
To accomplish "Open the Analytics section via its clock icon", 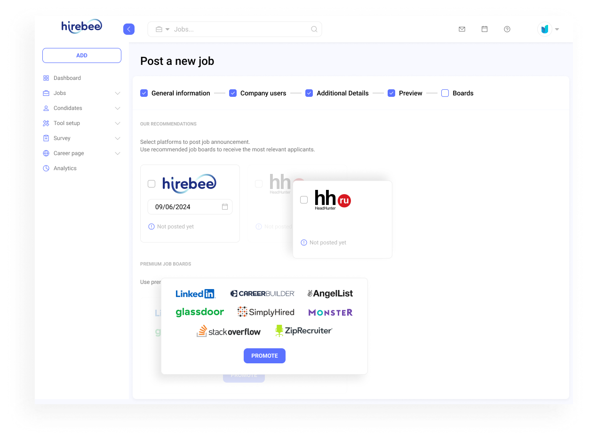I will 46,168.
